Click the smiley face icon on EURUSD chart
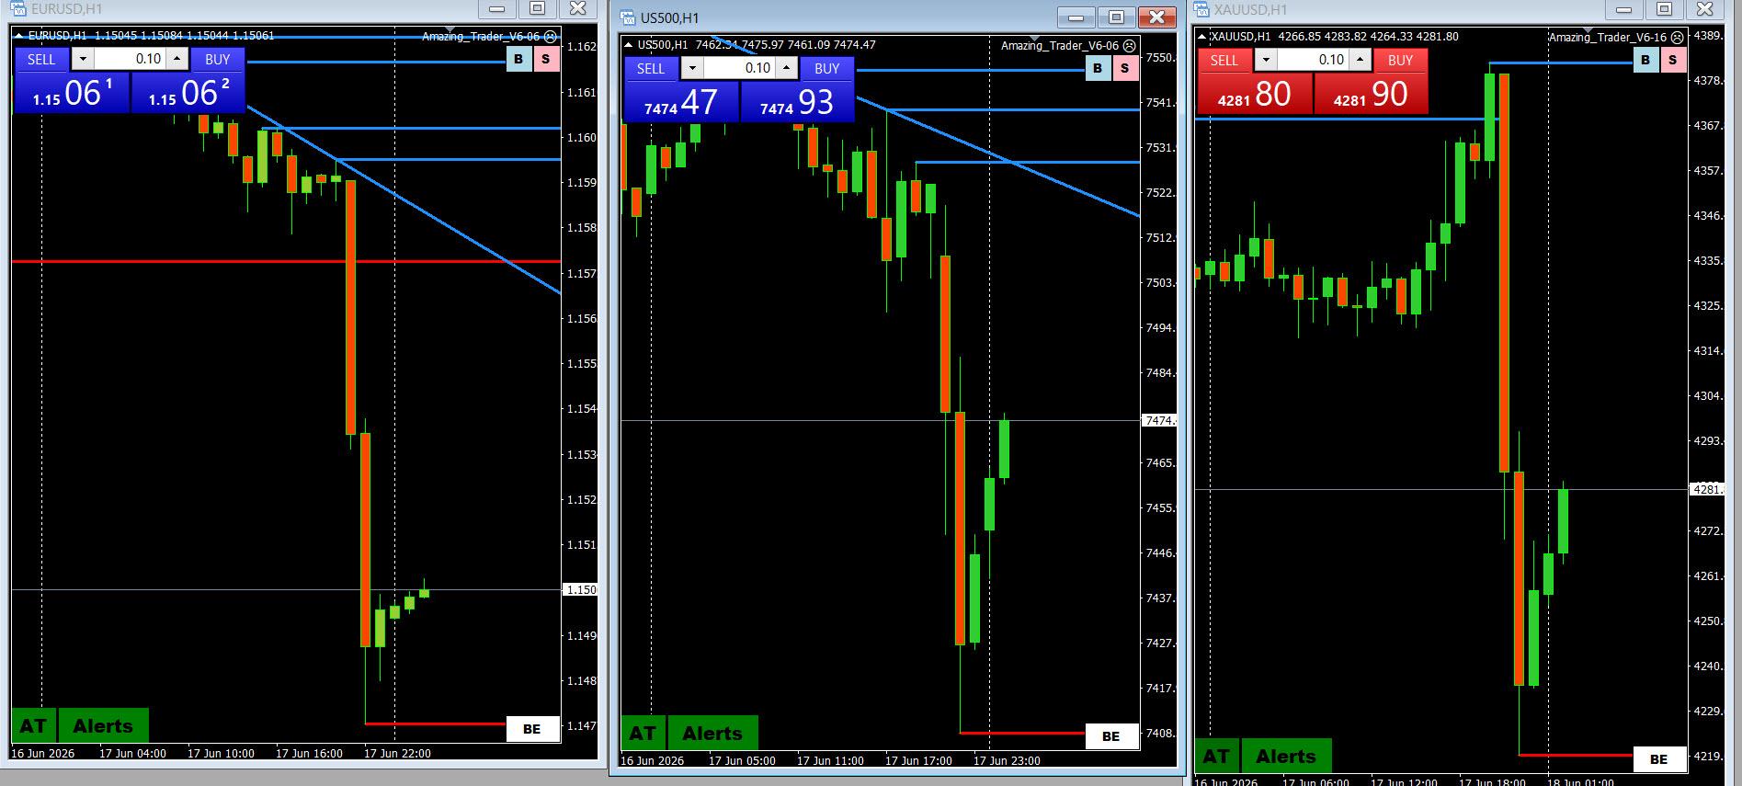This screenshot has height=786, width=1742. (x=550, y=36)
